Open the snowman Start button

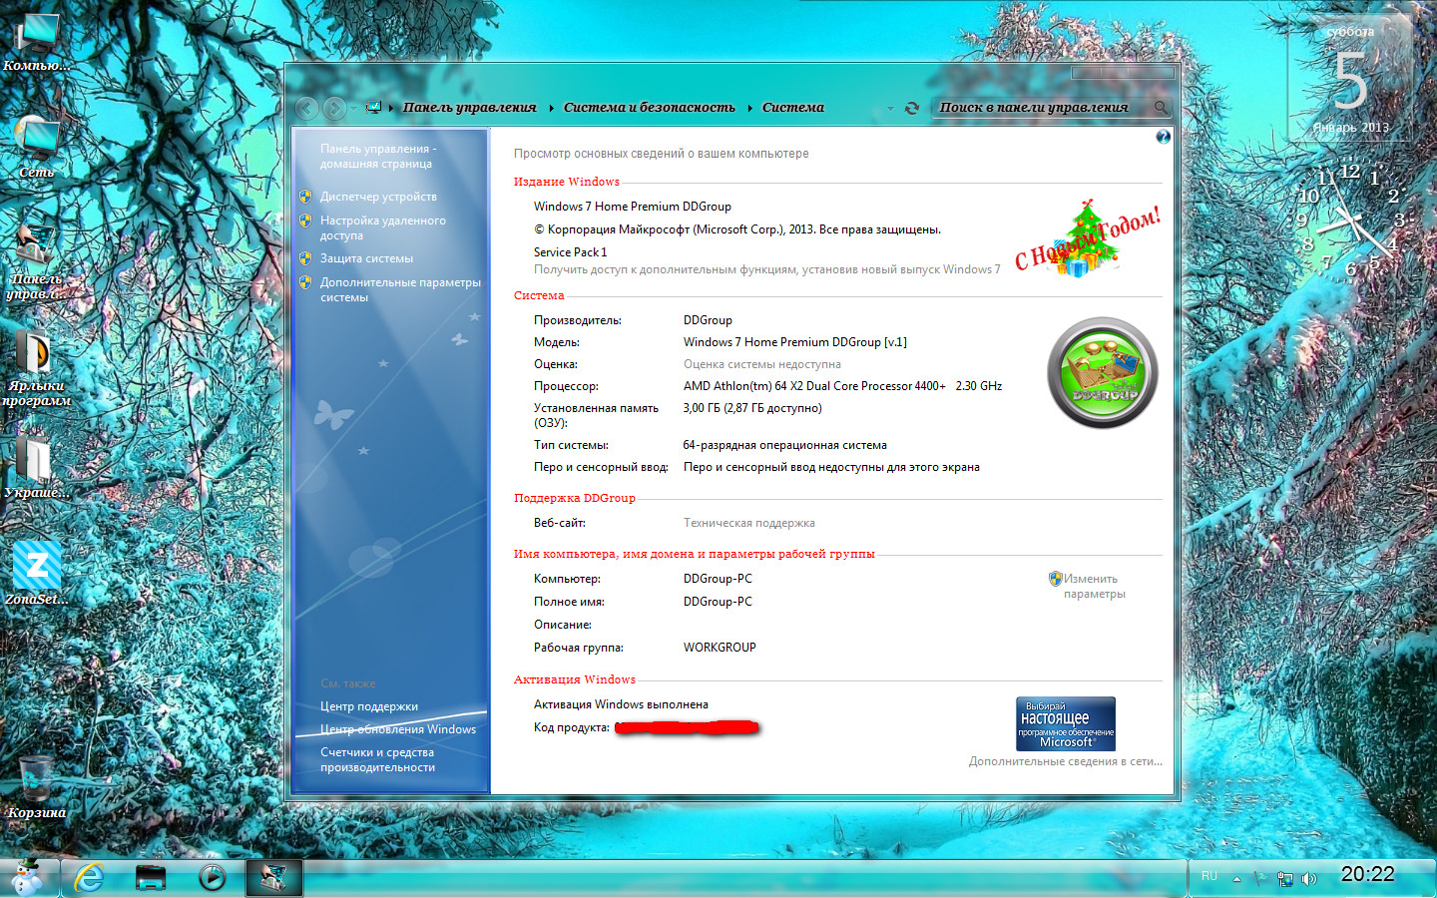click(27, 877)
